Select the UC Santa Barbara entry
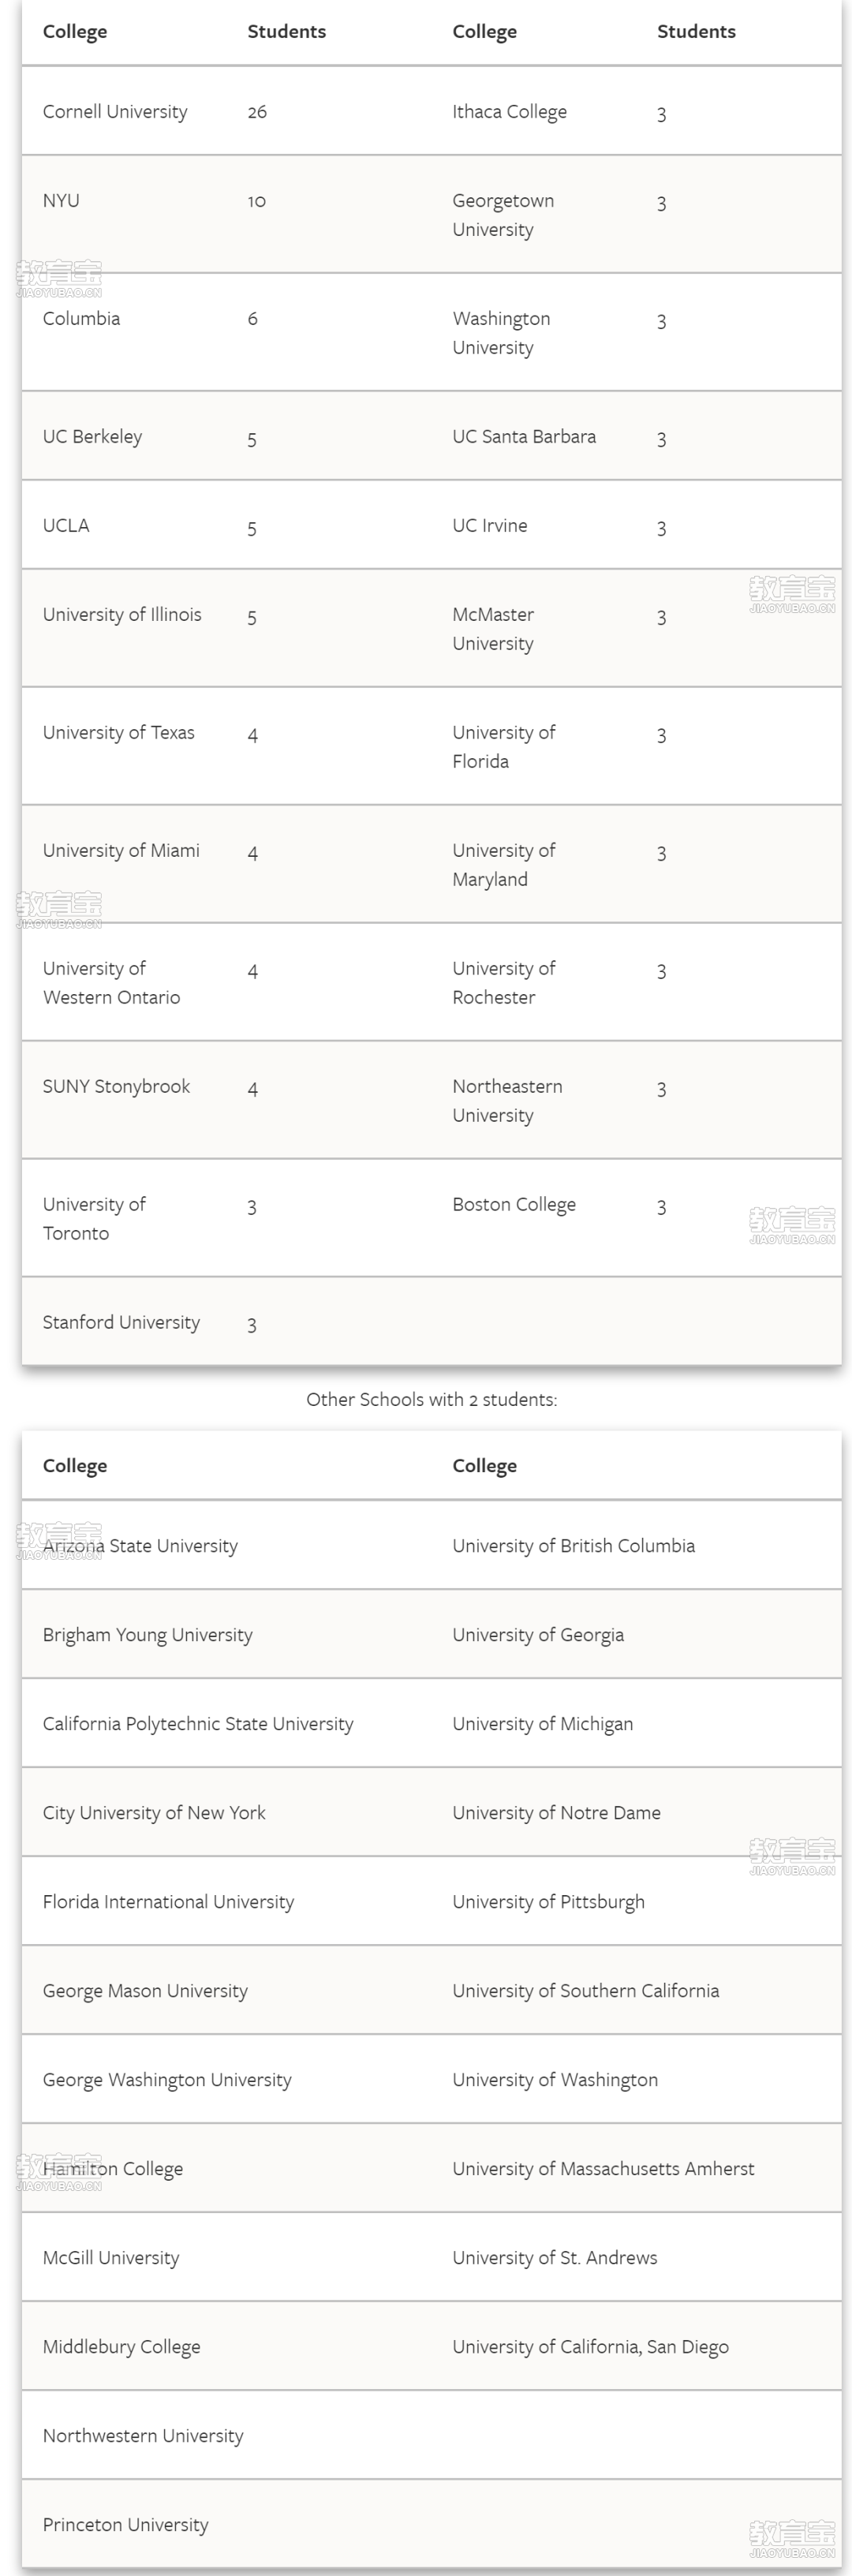Screen dimensions: 852x2576 coord(524,437)
